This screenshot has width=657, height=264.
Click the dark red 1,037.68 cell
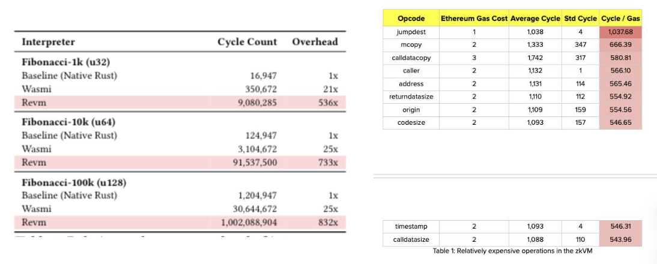[x=620, y=31]
